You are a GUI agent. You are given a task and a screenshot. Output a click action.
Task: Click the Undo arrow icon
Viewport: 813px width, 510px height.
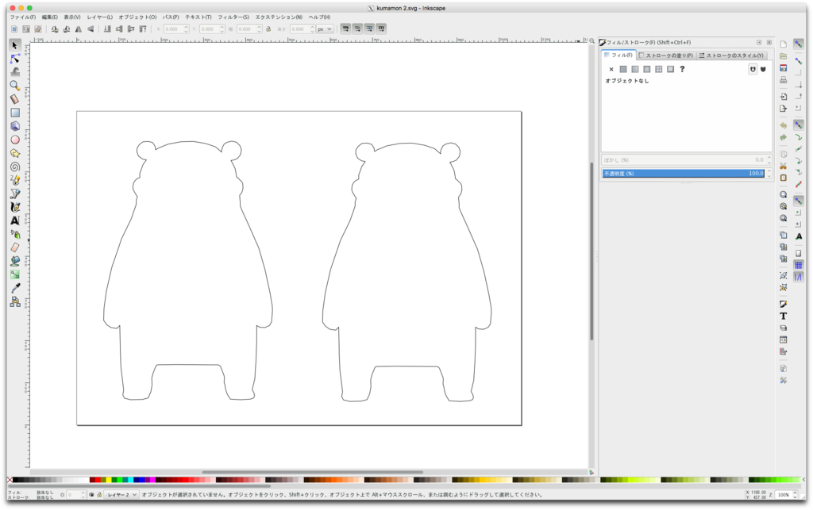tap(783, 125)
